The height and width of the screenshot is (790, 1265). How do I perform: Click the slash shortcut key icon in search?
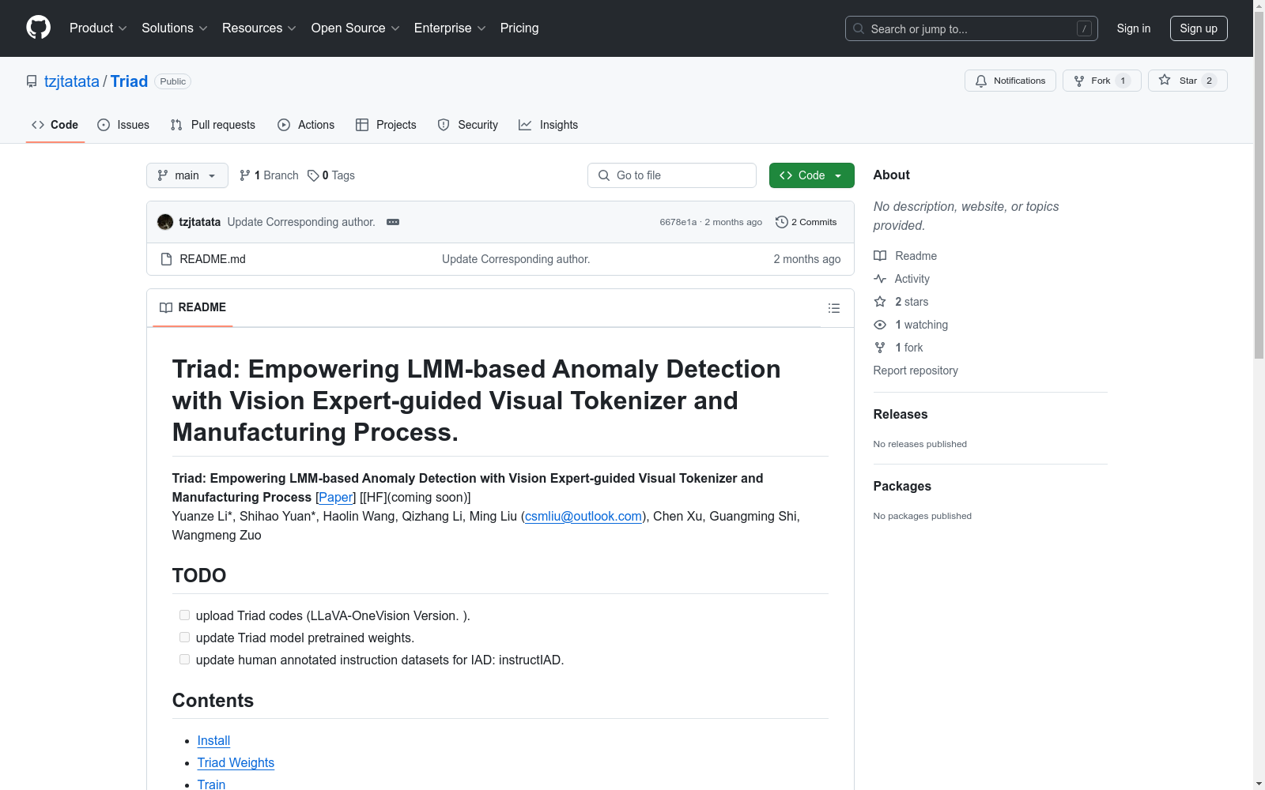click(1084, 28)
